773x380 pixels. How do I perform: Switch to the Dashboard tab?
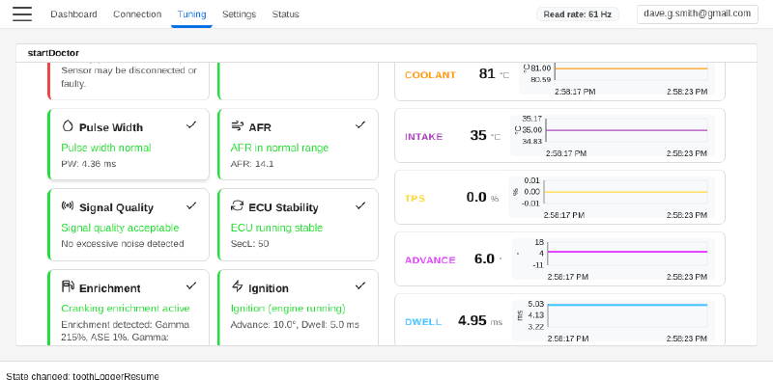74,14
